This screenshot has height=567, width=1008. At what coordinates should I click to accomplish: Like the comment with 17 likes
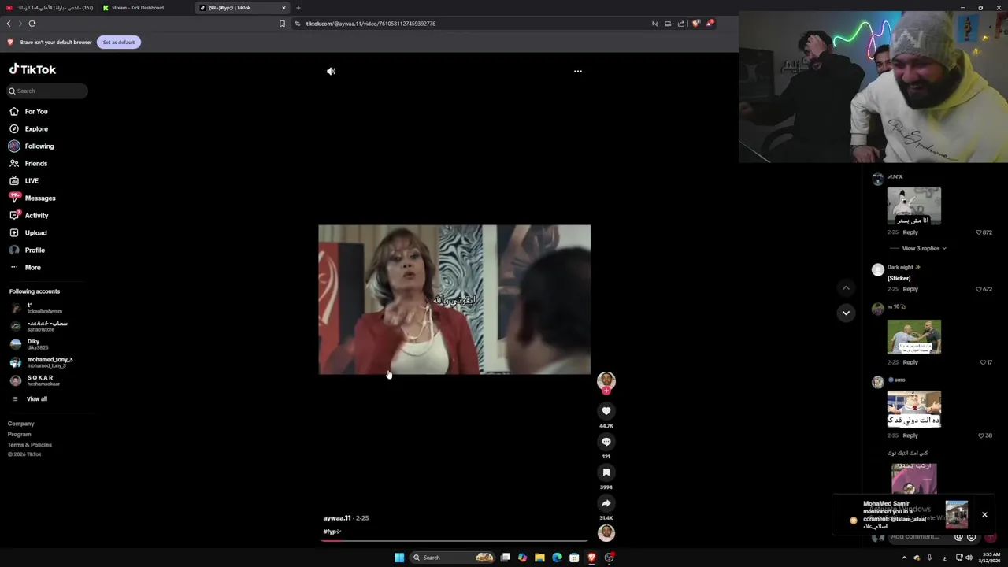point(983,362)
